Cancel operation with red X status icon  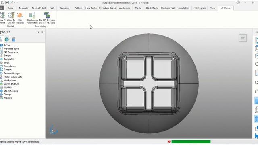tap(169, 141)
